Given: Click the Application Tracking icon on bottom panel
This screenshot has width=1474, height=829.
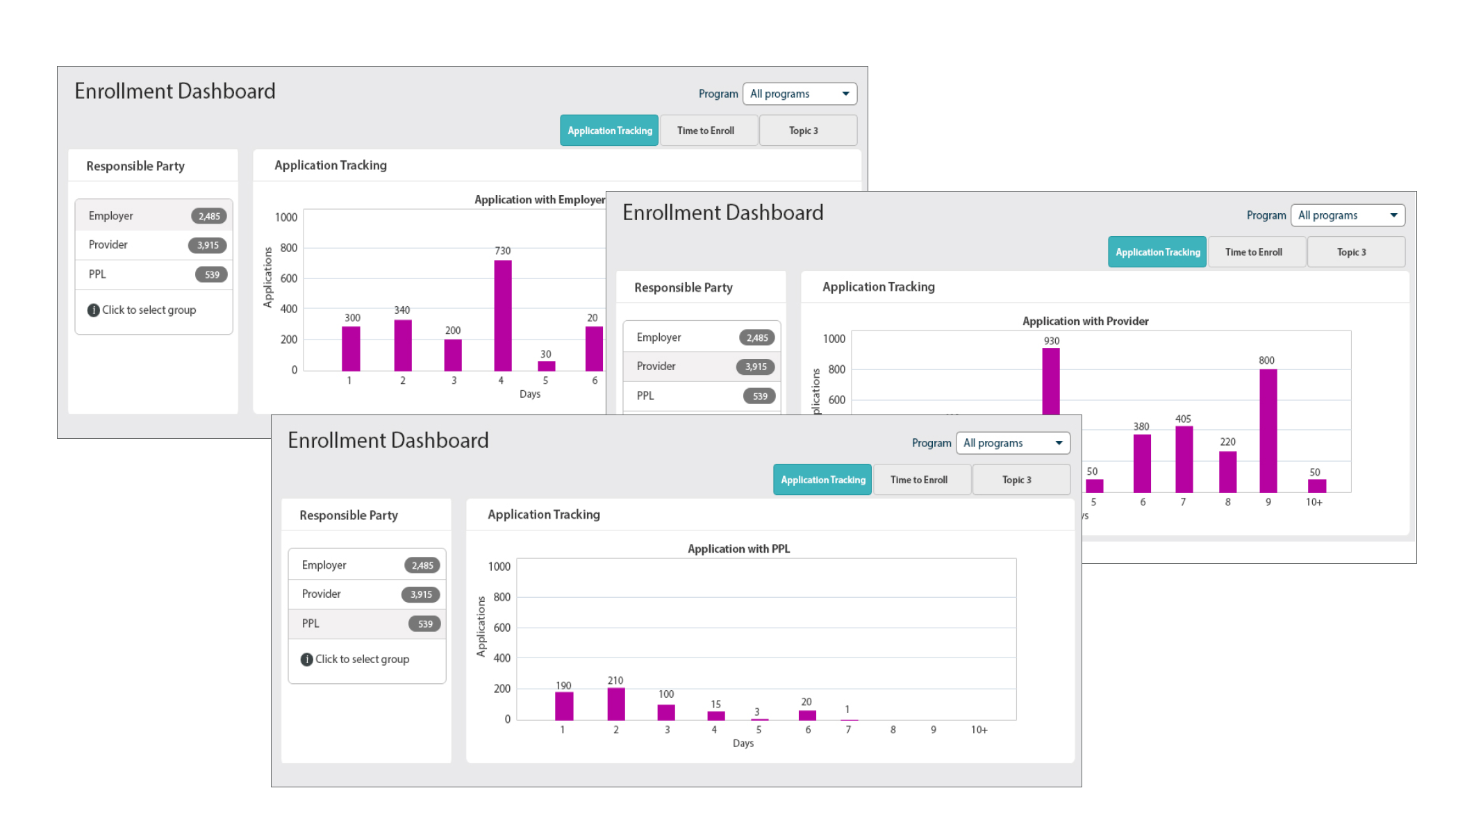Looking at the screenshot, I should tap(823, 479).
